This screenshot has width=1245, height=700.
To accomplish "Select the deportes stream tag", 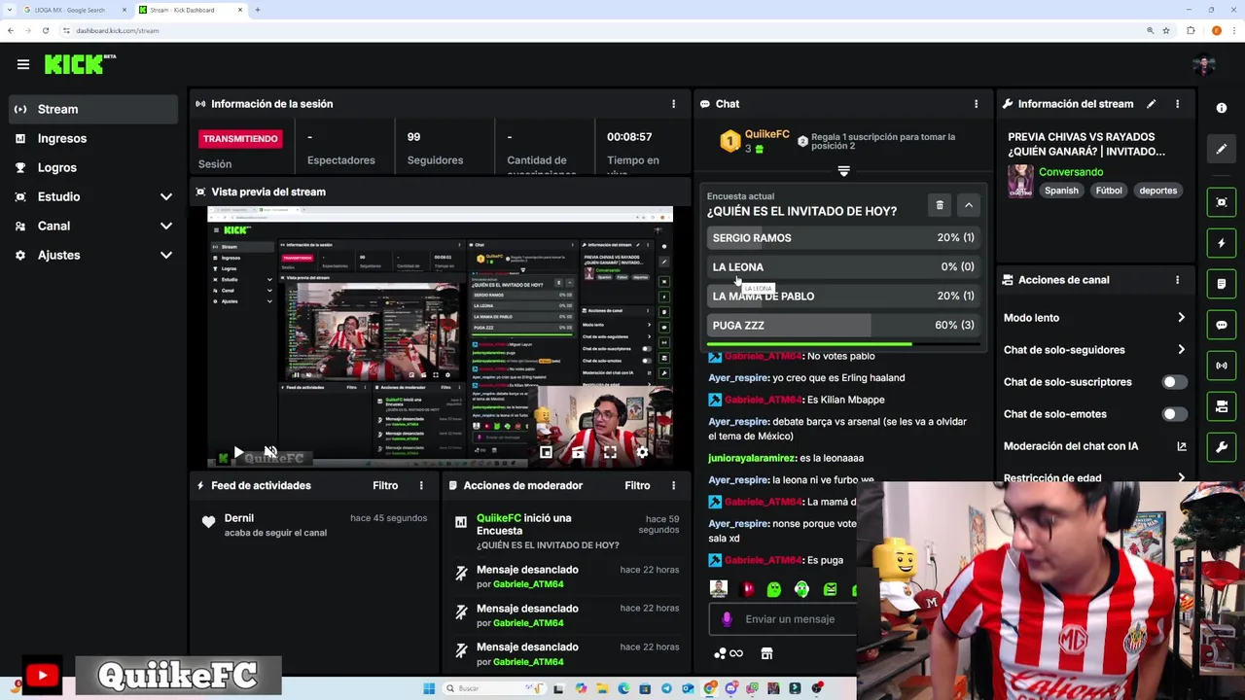I will click(1157, 191).
